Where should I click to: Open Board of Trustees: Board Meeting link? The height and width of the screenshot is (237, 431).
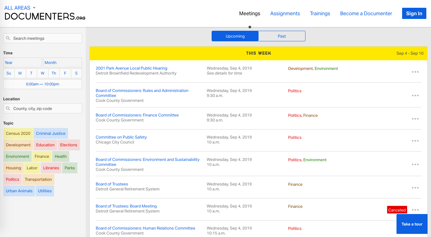126,206
